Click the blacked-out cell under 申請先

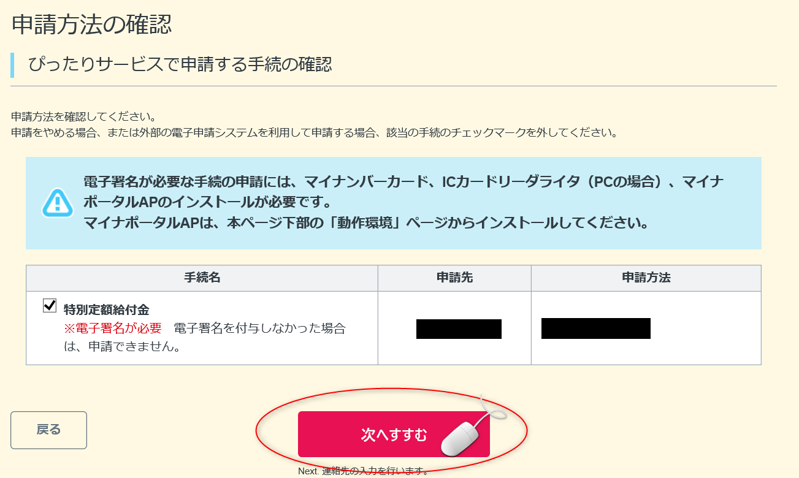(459, 329)
